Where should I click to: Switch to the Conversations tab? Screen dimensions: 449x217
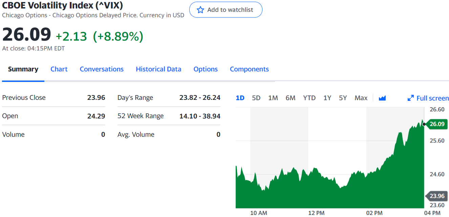point(102,69)
